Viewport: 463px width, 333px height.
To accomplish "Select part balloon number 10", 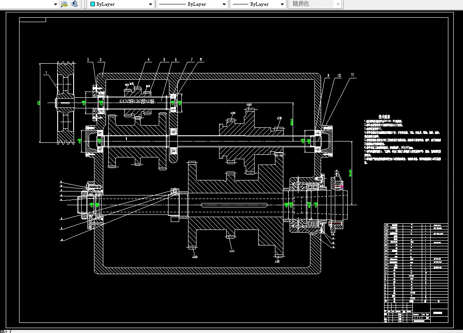I will (339, 76).
